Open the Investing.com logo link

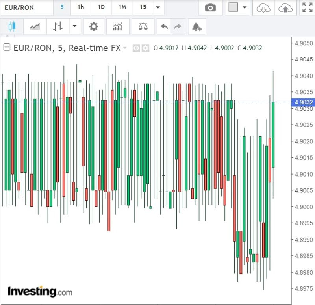(x=40, y=292)
